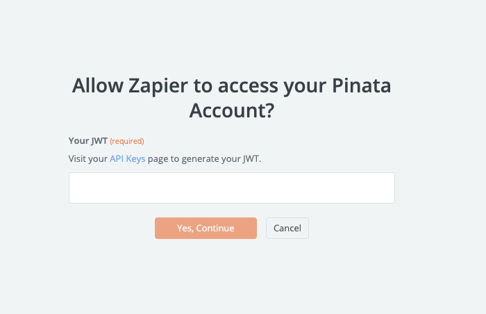Cancel the Pinata authorization

287,229
